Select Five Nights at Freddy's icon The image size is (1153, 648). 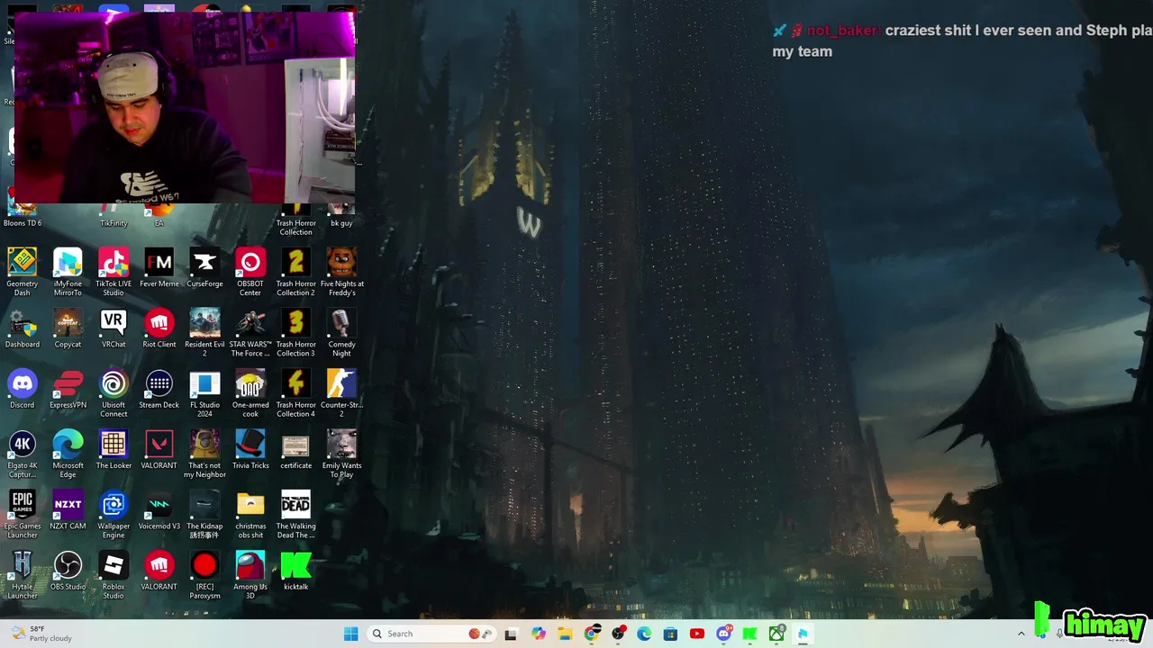pos(341,272)
